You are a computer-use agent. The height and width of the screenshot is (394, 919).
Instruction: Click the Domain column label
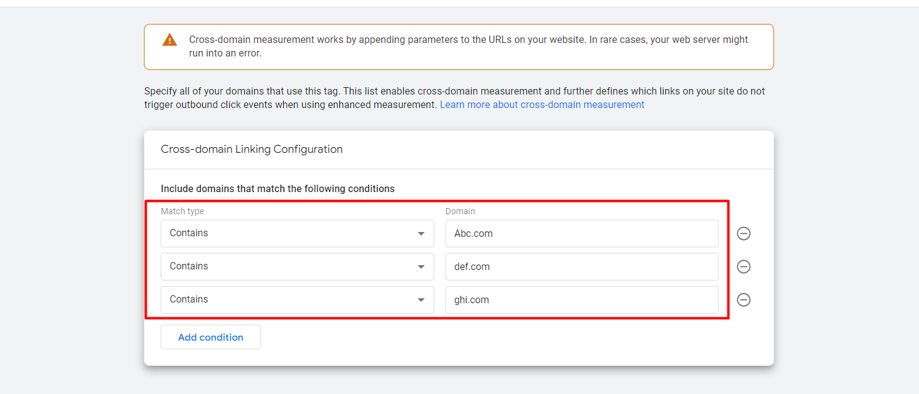460,211
